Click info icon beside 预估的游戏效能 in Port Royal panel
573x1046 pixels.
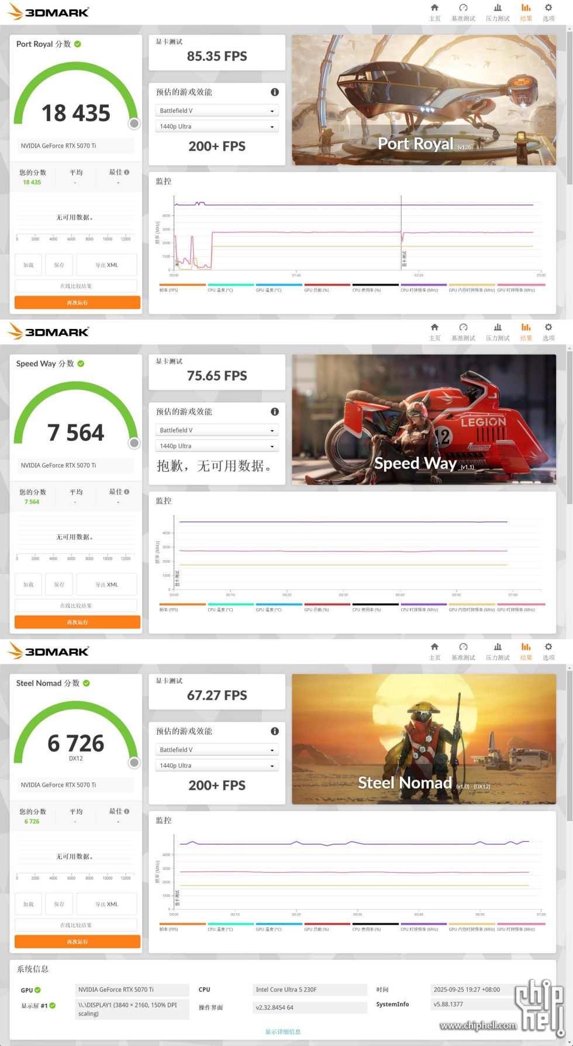(275, 92)
